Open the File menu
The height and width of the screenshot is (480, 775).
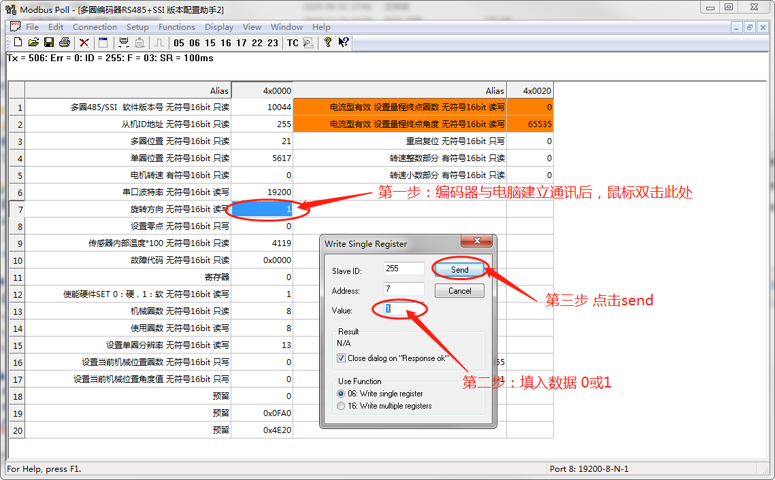click(x=32, y=27)
